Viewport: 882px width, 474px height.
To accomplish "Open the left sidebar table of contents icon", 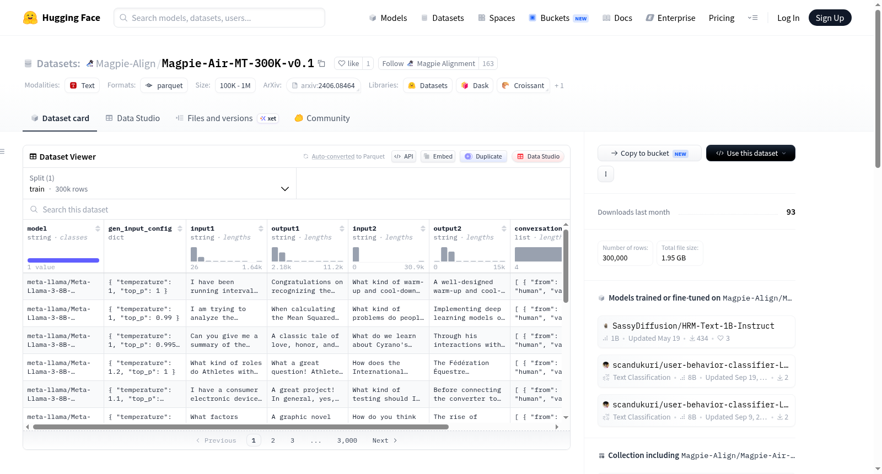I will [2, 151].
